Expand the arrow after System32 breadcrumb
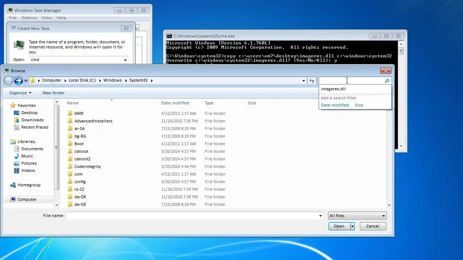The image size is (463, 260). click(x=152, y=81)
